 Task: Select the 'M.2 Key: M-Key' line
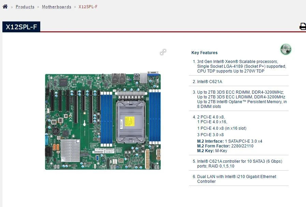[212, 151]
